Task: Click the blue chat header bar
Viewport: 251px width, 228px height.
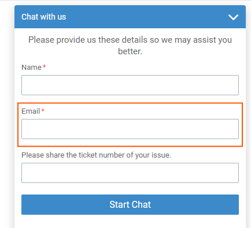Action: tap(130, 17)
